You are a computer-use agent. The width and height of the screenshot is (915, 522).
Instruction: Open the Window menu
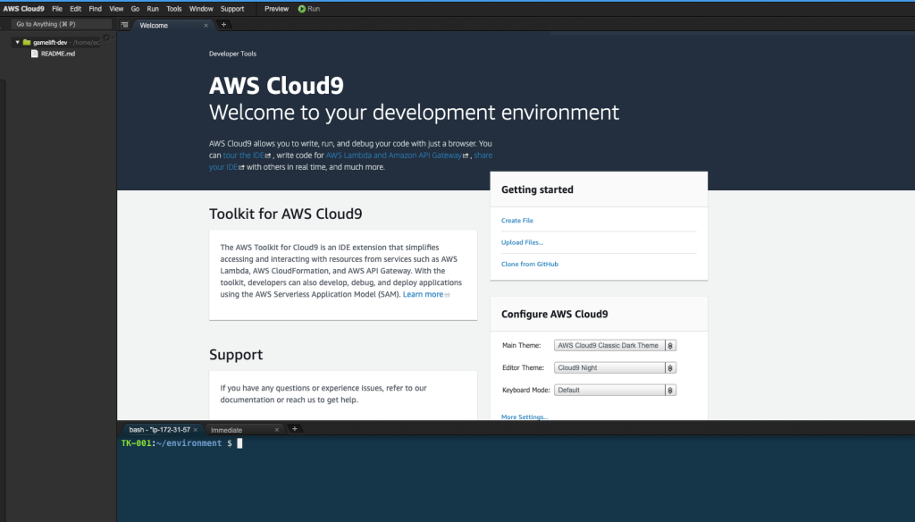tap(201, 9)
